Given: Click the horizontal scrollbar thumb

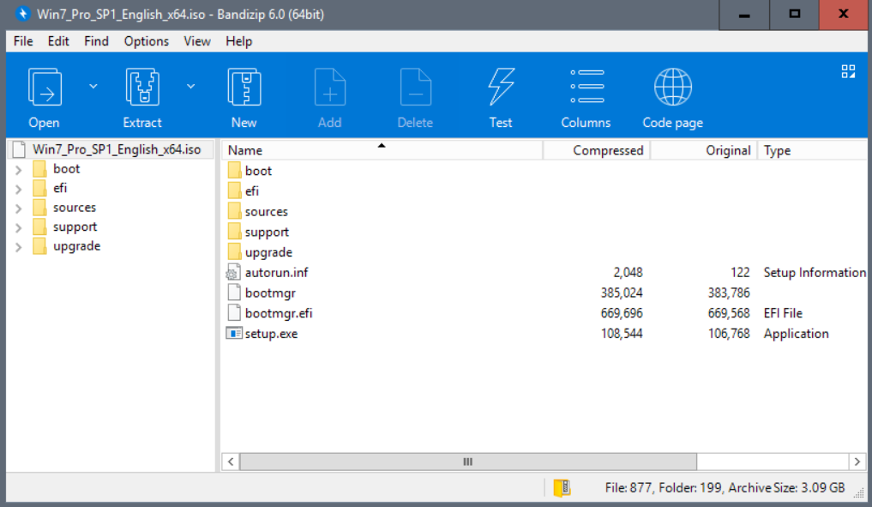Looking at the screenshot, I should pos(467,462).
